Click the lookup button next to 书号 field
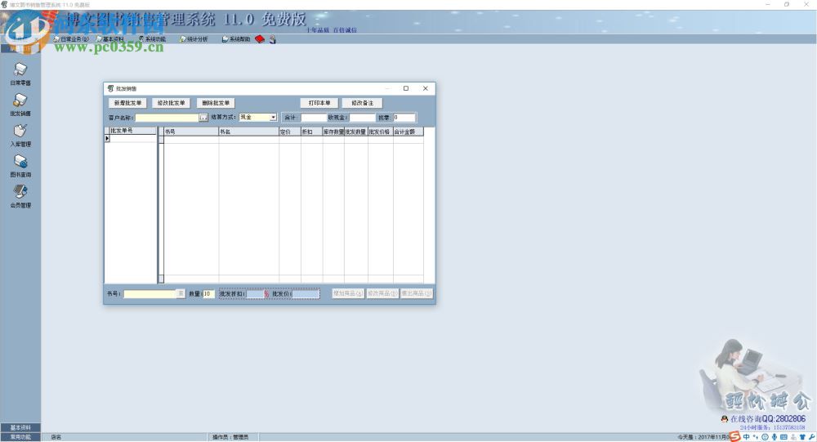This screenshot has width=817, height=442. click(181, 294)
